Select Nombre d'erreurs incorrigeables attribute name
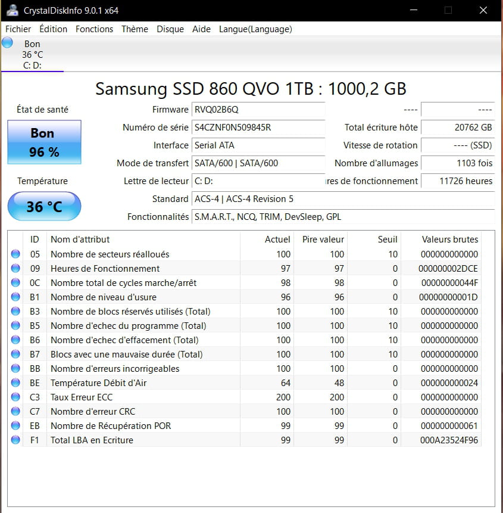503x513 pixels. pyautogui.click(x=115, y=369)
